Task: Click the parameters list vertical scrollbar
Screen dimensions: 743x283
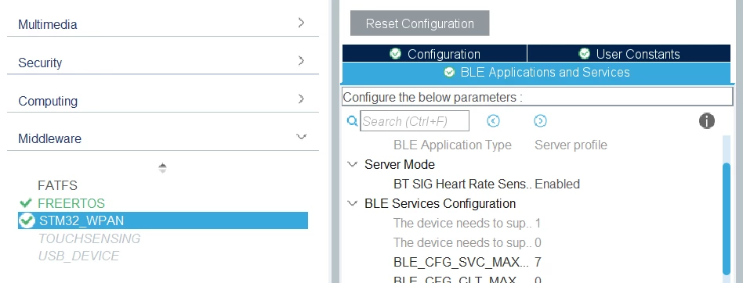Action: click(727, 219)
